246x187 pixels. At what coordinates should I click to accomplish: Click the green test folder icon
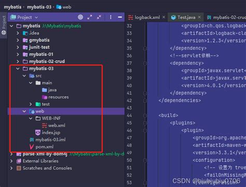click(x=38, y=104)
